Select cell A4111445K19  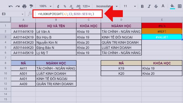23,53
